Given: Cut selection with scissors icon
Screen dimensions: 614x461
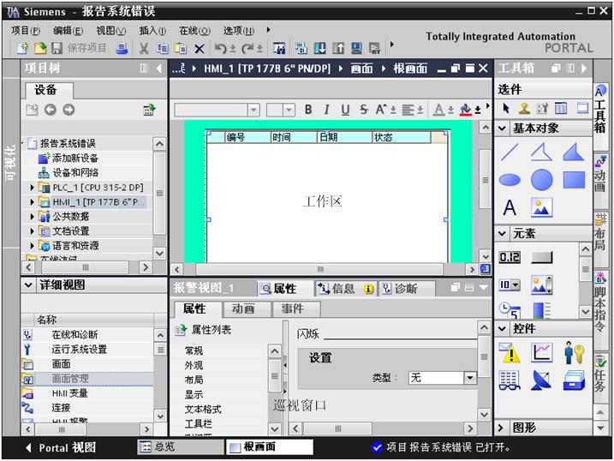Looking at the screenshot, I should click(144, 48).
